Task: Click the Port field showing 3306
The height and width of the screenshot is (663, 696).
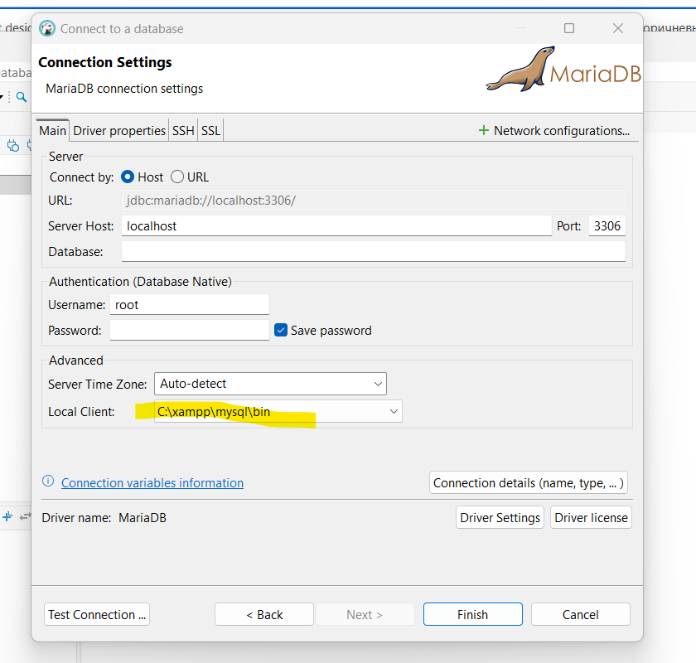Action: click(607, 226)
